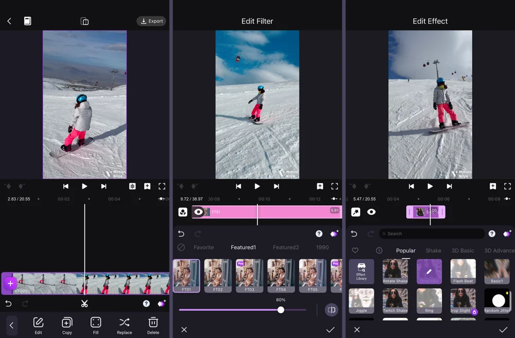515x338 pixels.
Task: Select the FT02 filter thumbnail
Action: [x=218, y=275]
